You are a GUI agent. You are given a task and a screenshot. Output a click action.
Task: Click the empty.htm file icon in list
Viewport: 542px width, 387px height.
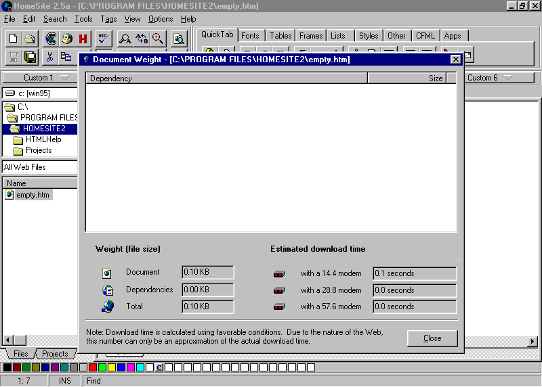pyautogui.click(x=9, y=195)
